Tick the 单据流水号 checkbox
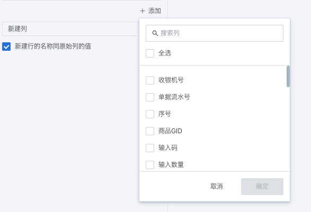Image resolution: width=311 pixels, height=212 pixels. (150, 97)
